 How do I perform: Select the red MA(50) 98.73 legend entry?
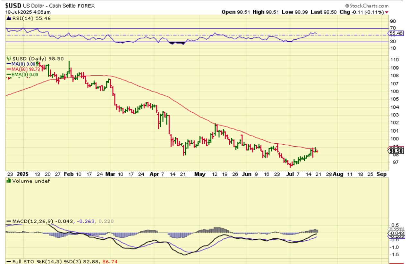click(x=24, y=69)
